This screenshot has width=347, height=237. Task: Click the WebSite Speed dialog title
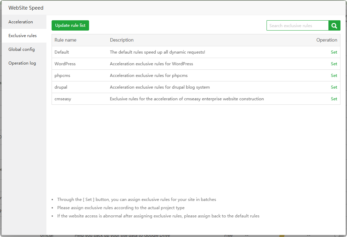click(26, 8)
